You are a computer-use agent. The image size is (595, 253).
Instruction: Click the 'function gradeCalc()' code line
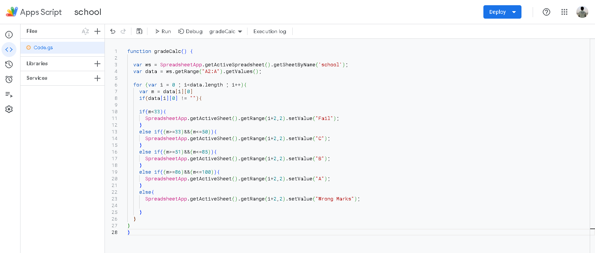[x=160, y=51]
